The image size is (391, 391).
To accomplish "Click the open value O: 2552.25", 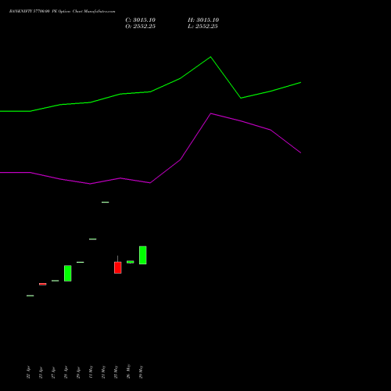I will coord(140,27).
